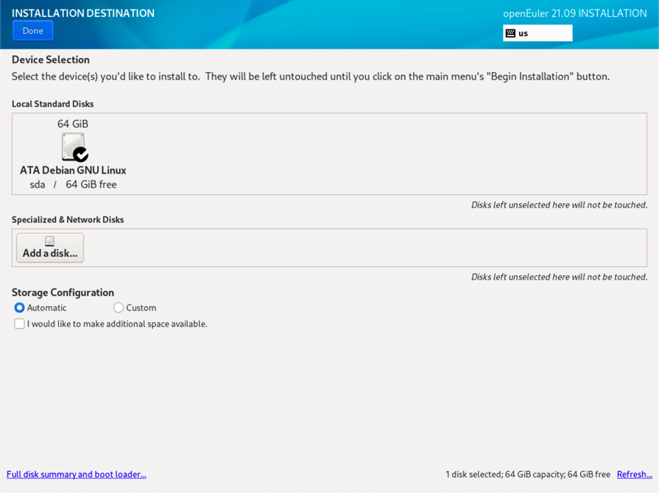659x493 pixels.
Task: Open Full disk summary and boot loader link
Action: [77, 475]
